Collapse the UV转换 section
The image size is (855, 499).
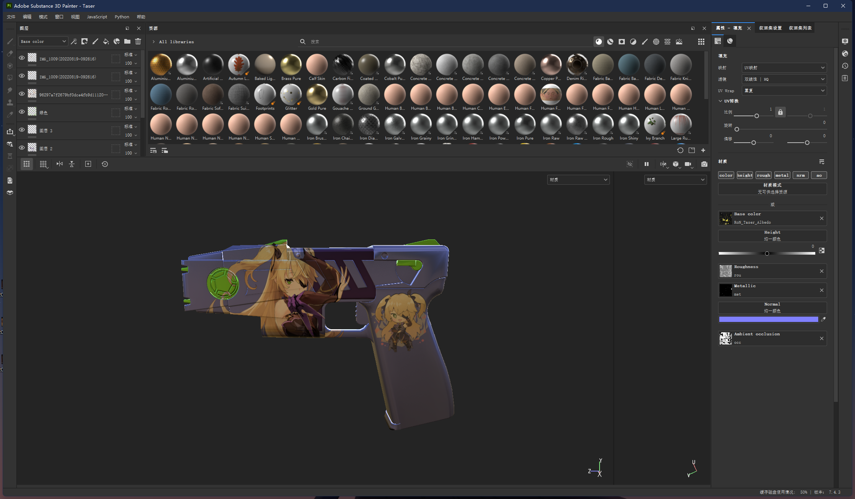point(720,101)
